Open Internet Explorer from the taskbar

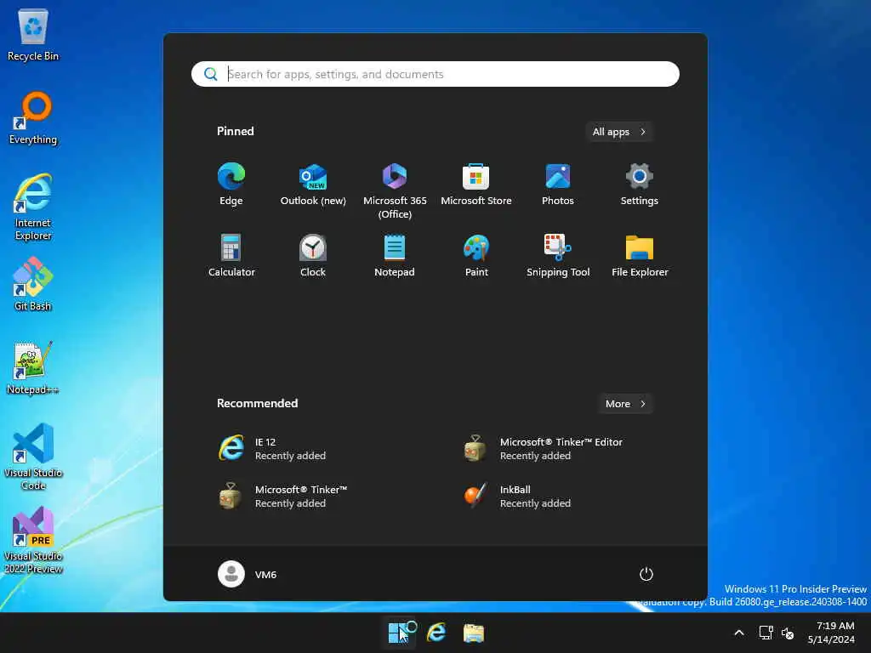[436, 633]
